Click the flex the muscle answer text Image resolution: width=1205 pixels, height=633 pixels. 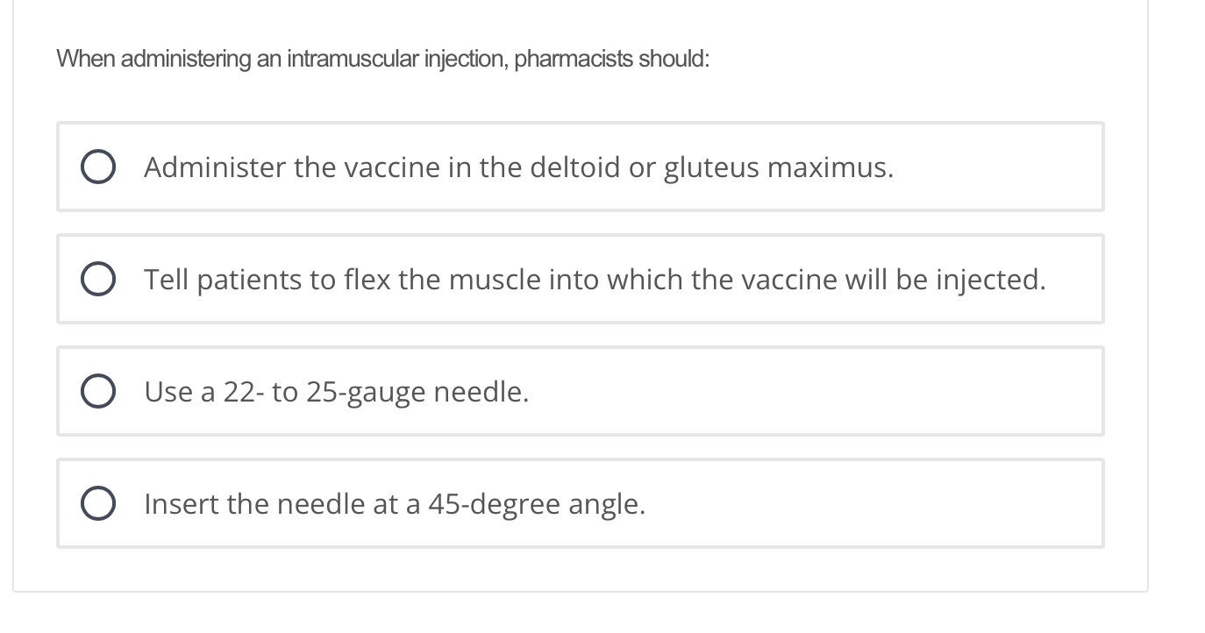pyautogui.click(x=594, y=279)
